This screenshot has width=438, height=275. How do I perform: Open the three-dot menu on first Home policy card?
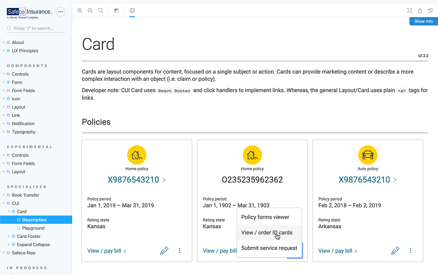tap(179, 251)
